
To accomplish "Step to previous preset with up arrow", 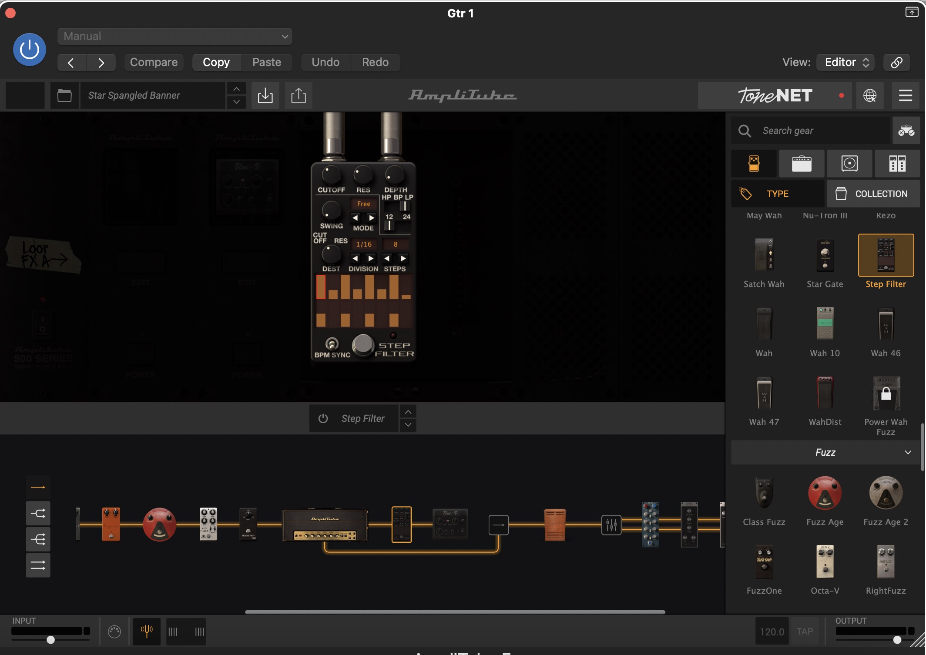I will [236, 89].
